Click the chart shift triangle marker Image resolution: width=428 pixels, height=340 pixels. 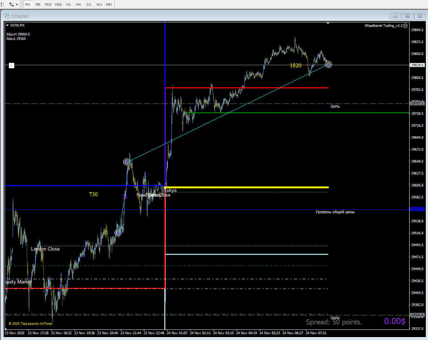click(328, 24)
